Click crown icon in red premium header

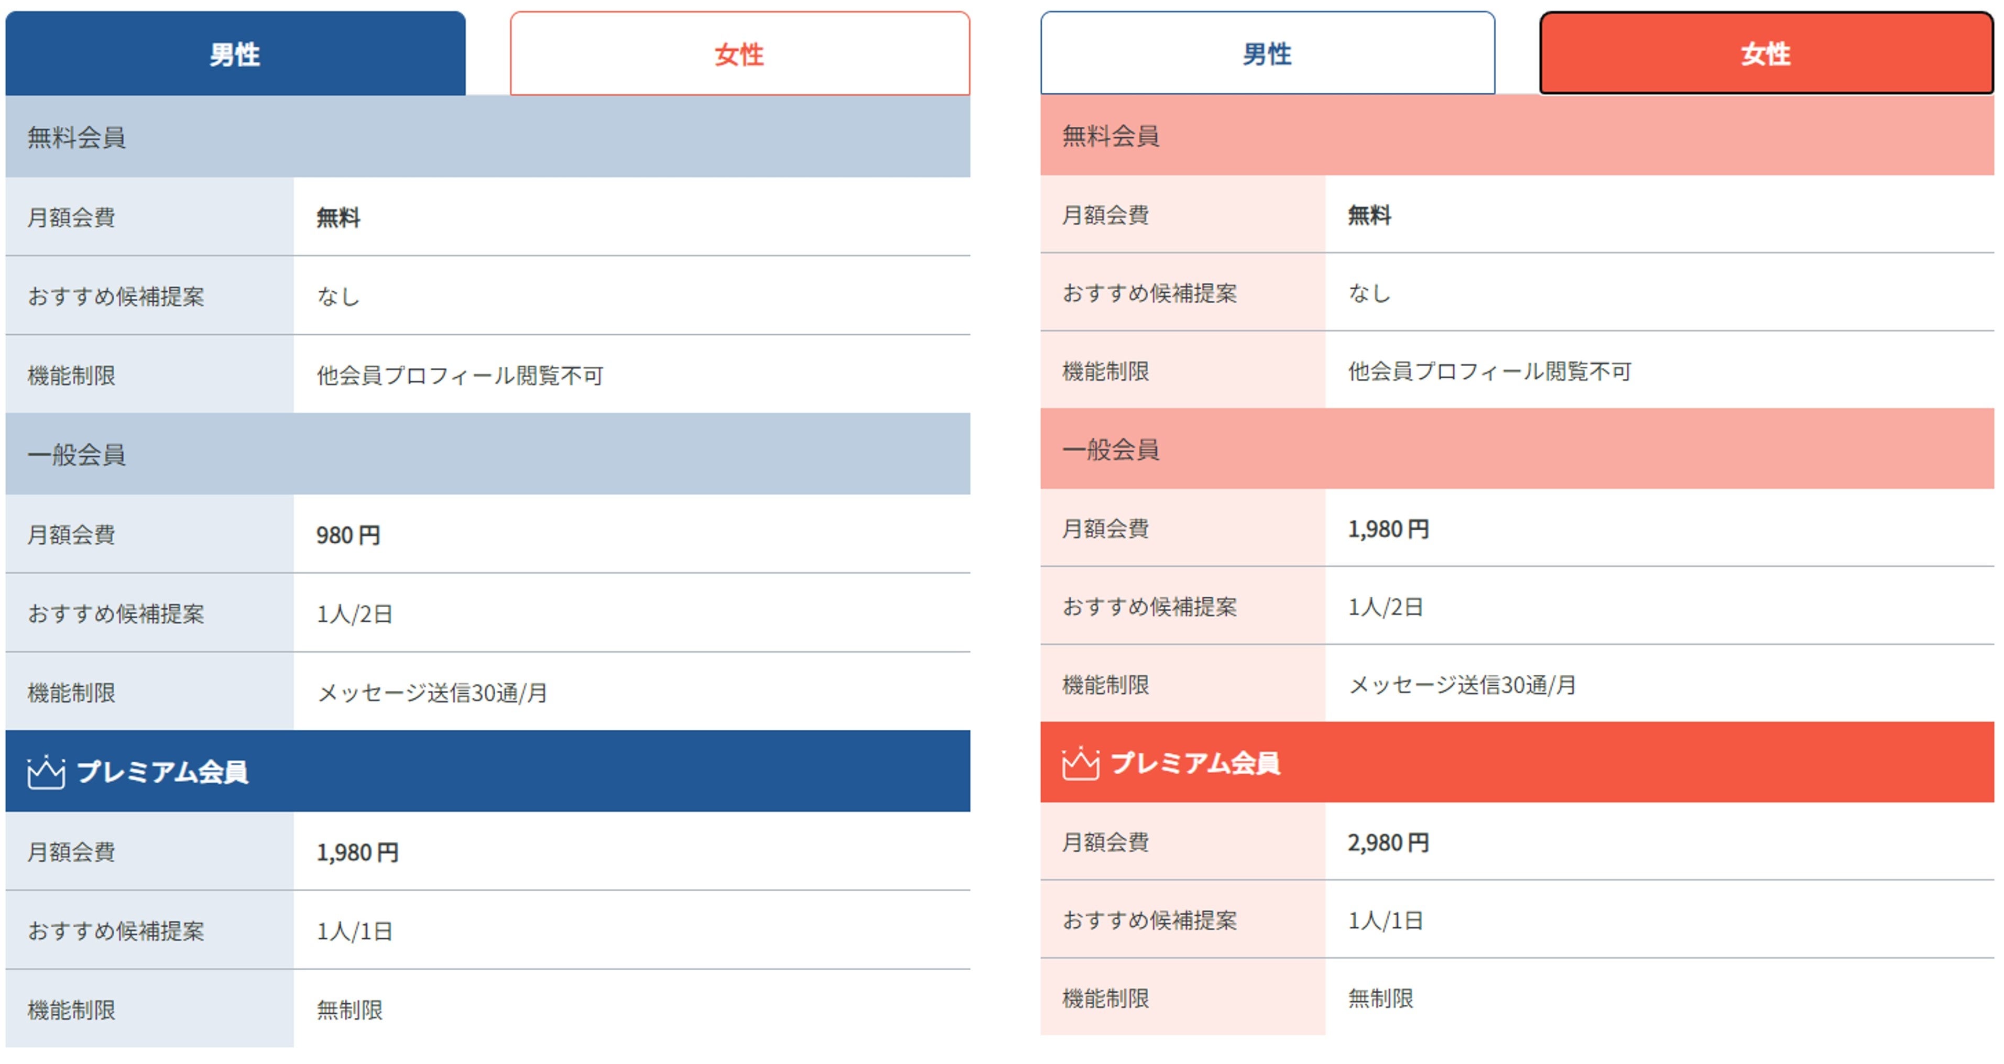pyautogui.click(x=1080, y=763)
